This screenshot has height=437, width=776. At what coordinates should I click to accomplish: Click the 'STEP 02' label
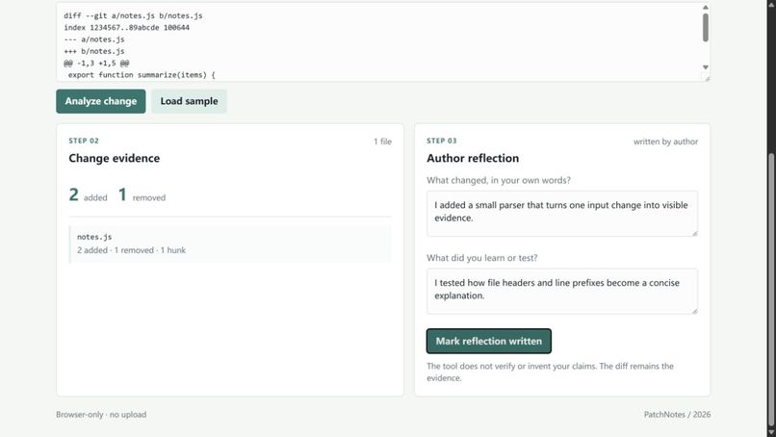[84, 141]
